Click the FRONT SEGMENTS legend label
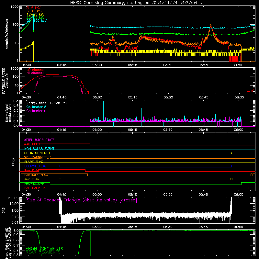Viewport: 259px width, 259px height. pos(44,249)
